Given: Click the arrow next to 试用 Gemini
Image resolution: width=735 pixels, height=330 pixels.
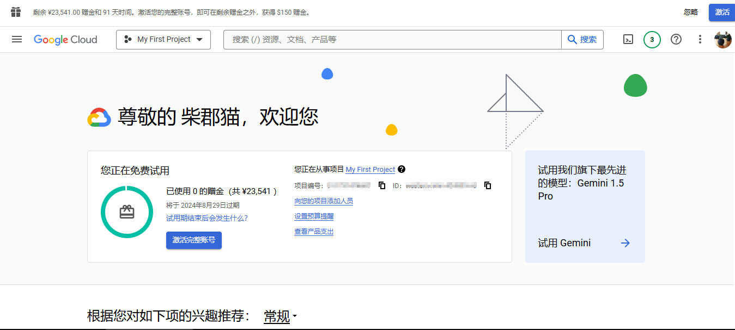Looking at the screenshot, I should [x=624, y=243].
